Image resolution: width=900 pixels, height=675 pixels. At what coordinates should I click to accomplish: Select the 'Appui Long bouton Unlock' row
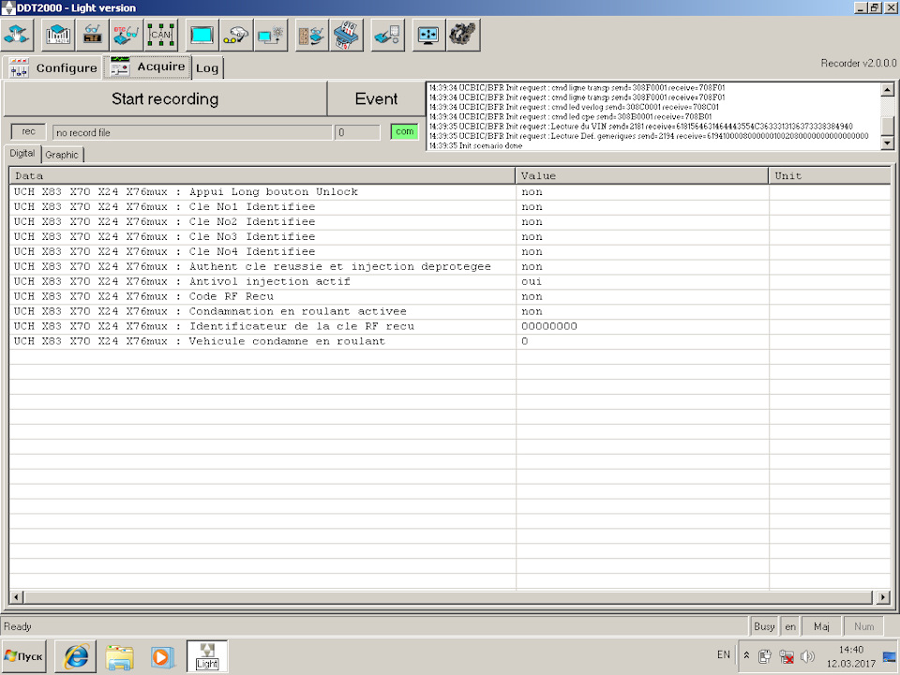449,191
